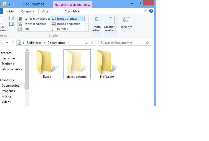Expand arrow before Bibliotecas breadcrumb
The width and height of the screenshot is (209, 141).
(x=24, y=43)
